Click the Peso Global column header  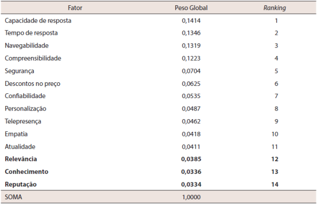coord(191,8)
